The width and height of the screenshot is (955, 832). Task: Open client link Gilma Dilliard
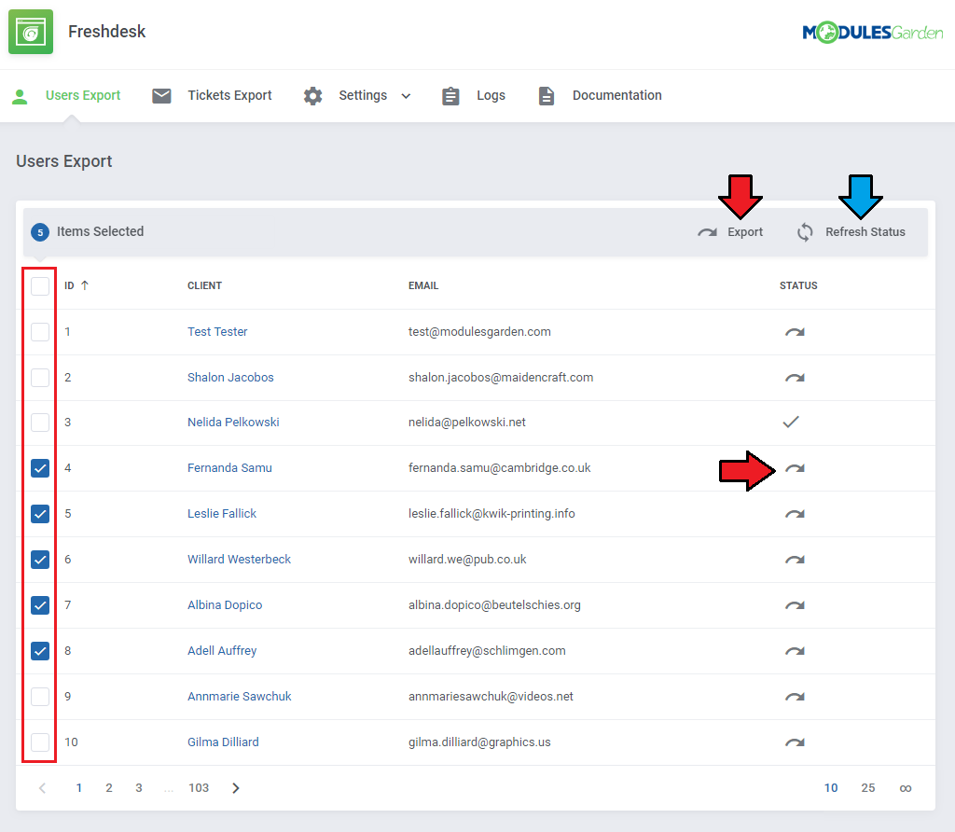223,742
